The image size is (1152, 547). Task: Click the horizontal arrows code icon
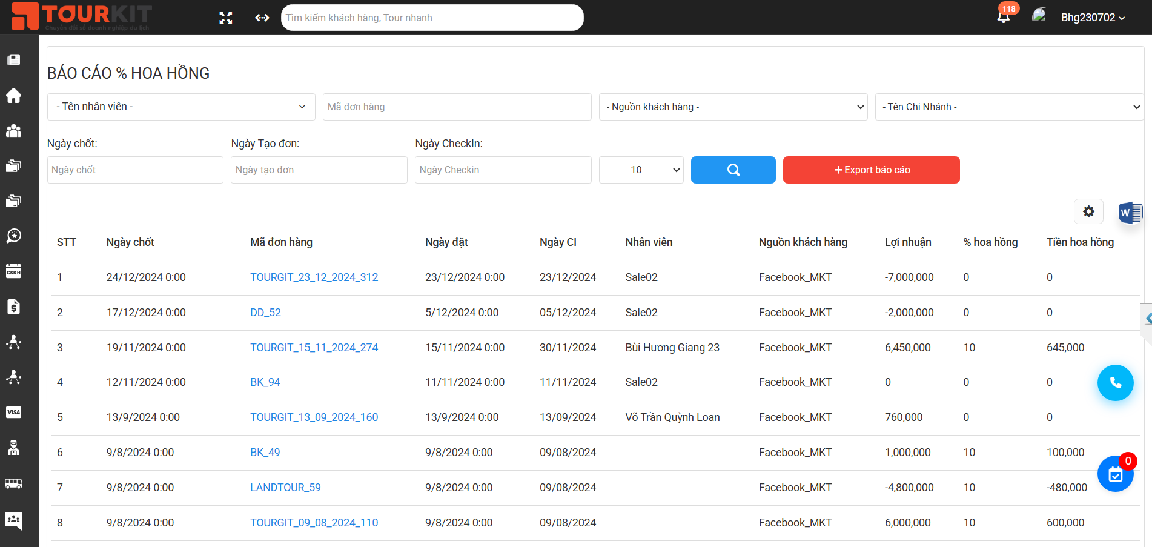pos(262,18)
